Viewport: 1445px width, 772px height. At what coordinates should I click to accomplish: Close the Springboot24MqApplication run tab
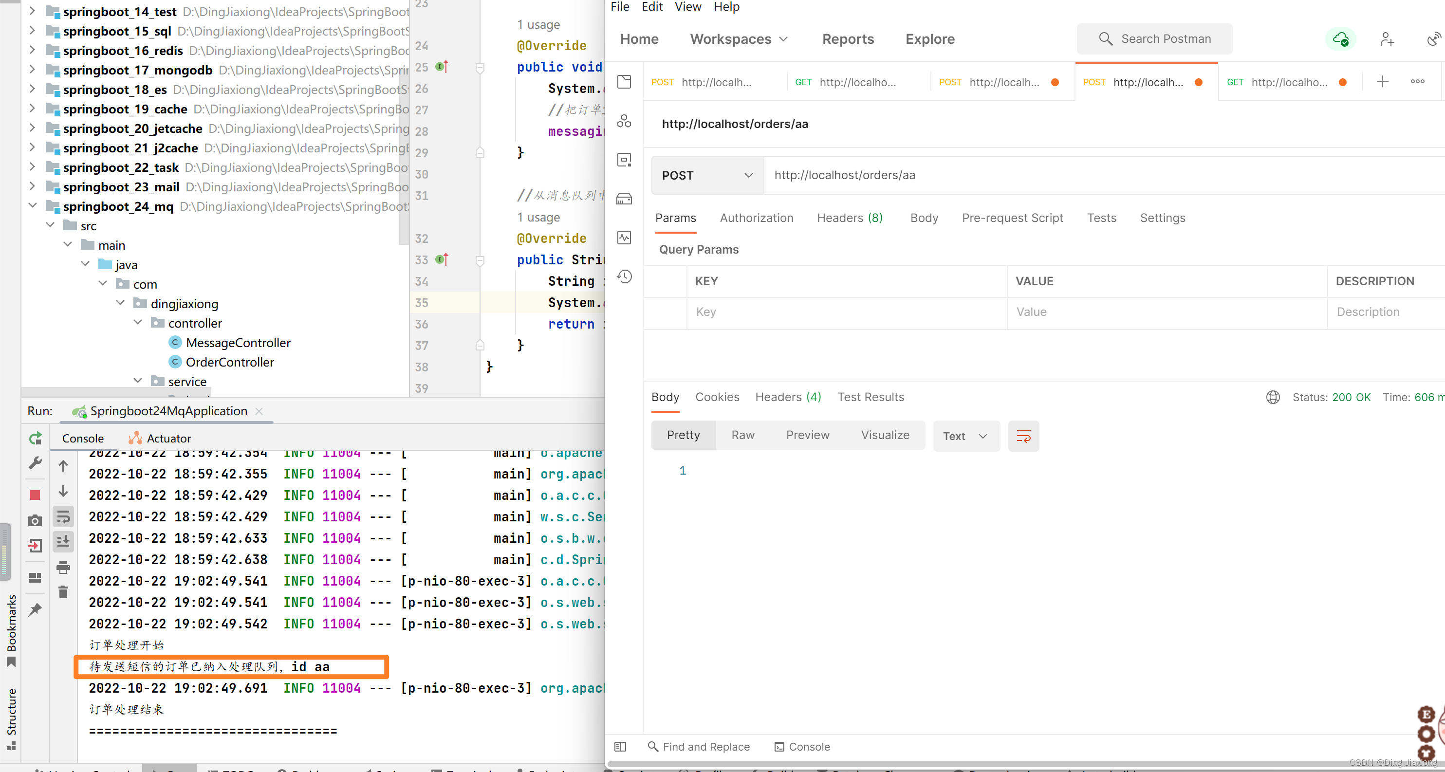[x=259, y=410]
